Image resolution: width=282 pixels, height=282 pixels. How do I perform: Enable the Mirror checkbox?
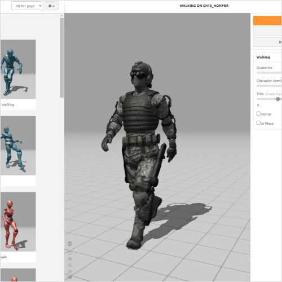tap(258, 113)
